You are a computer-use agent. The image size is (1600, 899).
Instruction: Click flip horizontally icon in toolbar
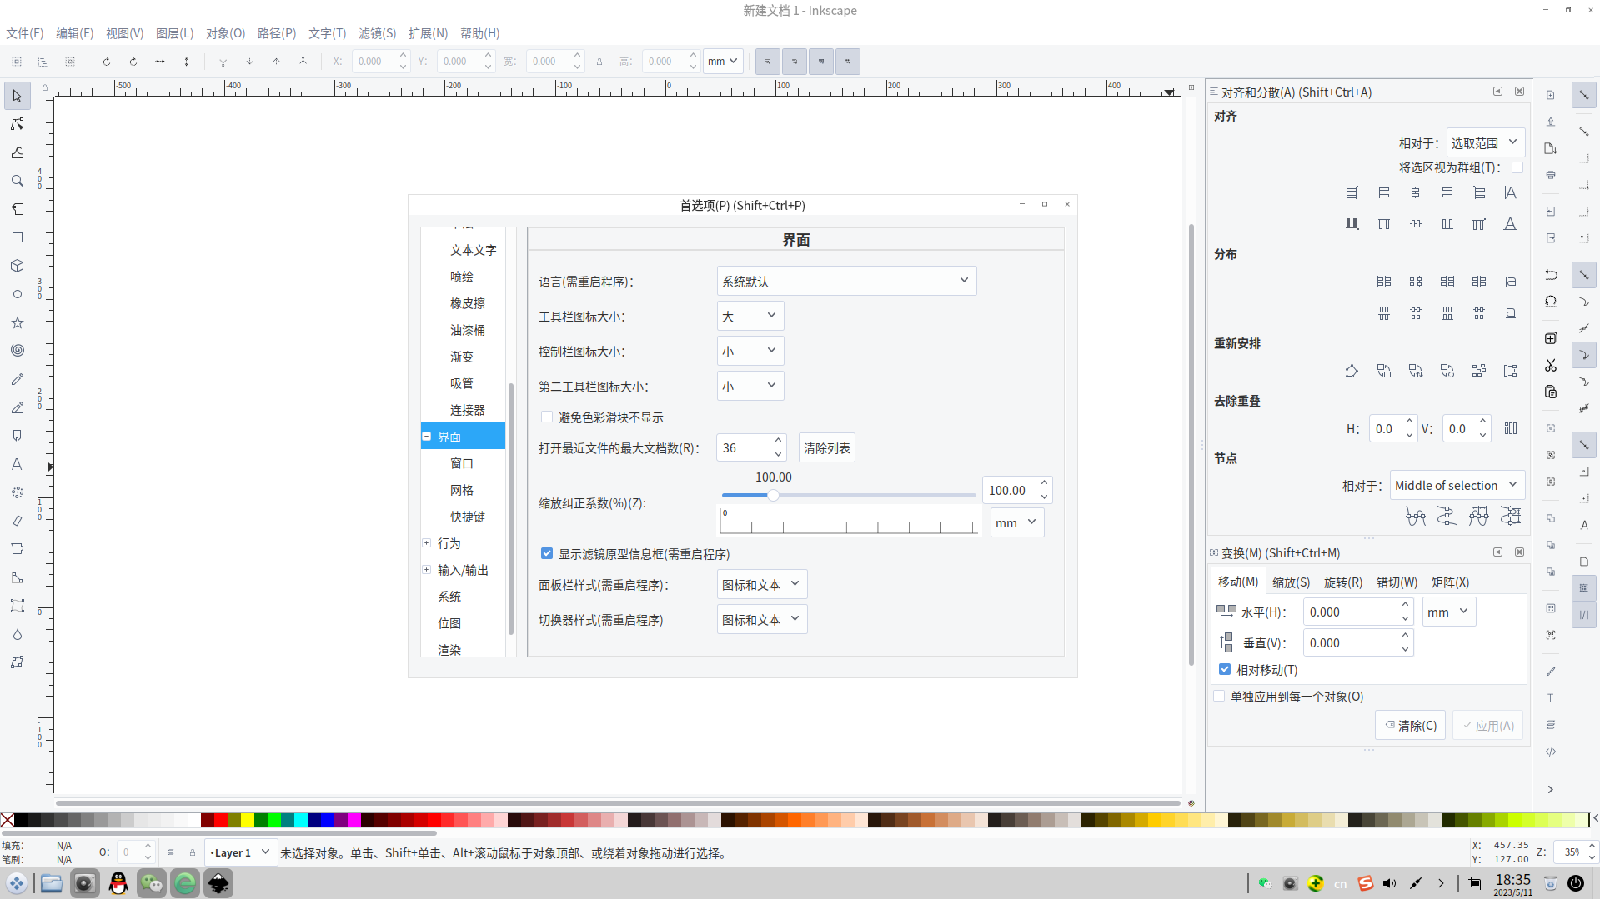tap(160, 62)
